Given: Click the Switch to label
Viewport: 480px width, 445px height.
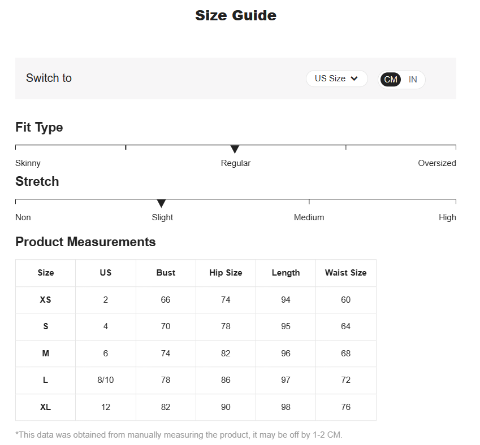Looking at the screenshot, I should 49,78.
